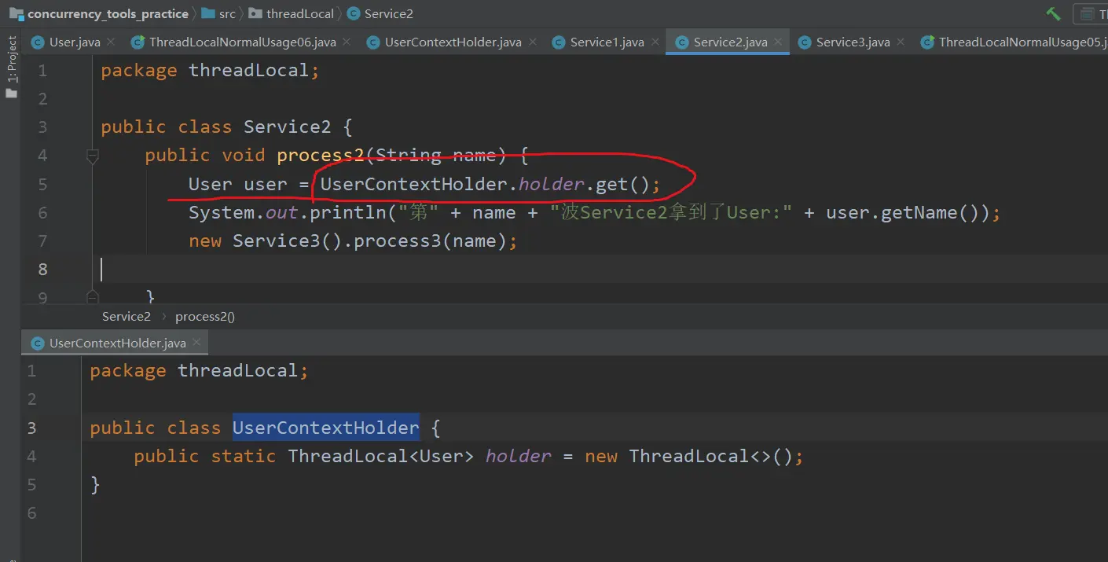Image resolution: width=1108 pixels, height=562 pixels.
Task: Open the Project tool window sidebar button
Action: coord(11,67)
